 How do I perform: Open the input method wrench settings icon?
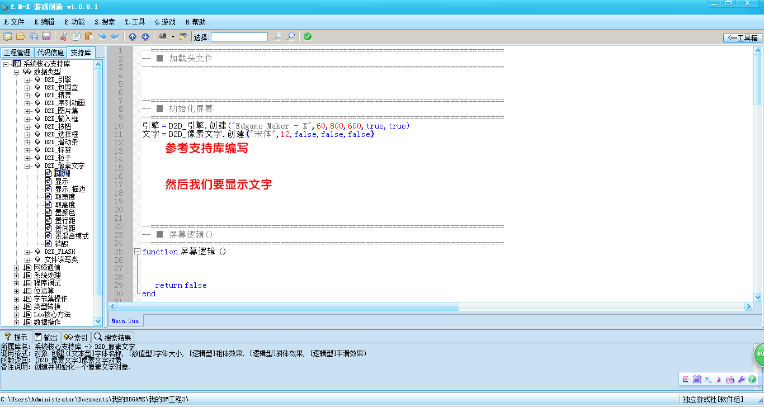pyautogui.click(x=742, y=380)
